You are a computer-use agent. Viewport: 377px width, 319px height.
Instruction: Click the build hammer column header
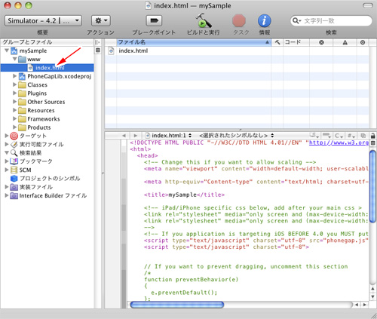[x=277, y=42]
